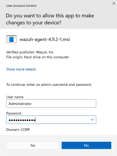Reveal the password with the eye icon
The height and width of the screenshot is (156, 117).
point(92,120)
